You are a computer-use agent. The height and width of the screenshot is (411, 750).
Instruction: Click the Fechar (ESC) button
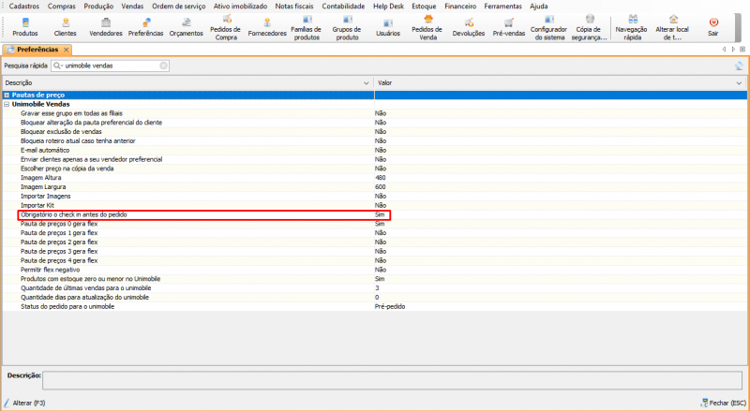point(723,403)
